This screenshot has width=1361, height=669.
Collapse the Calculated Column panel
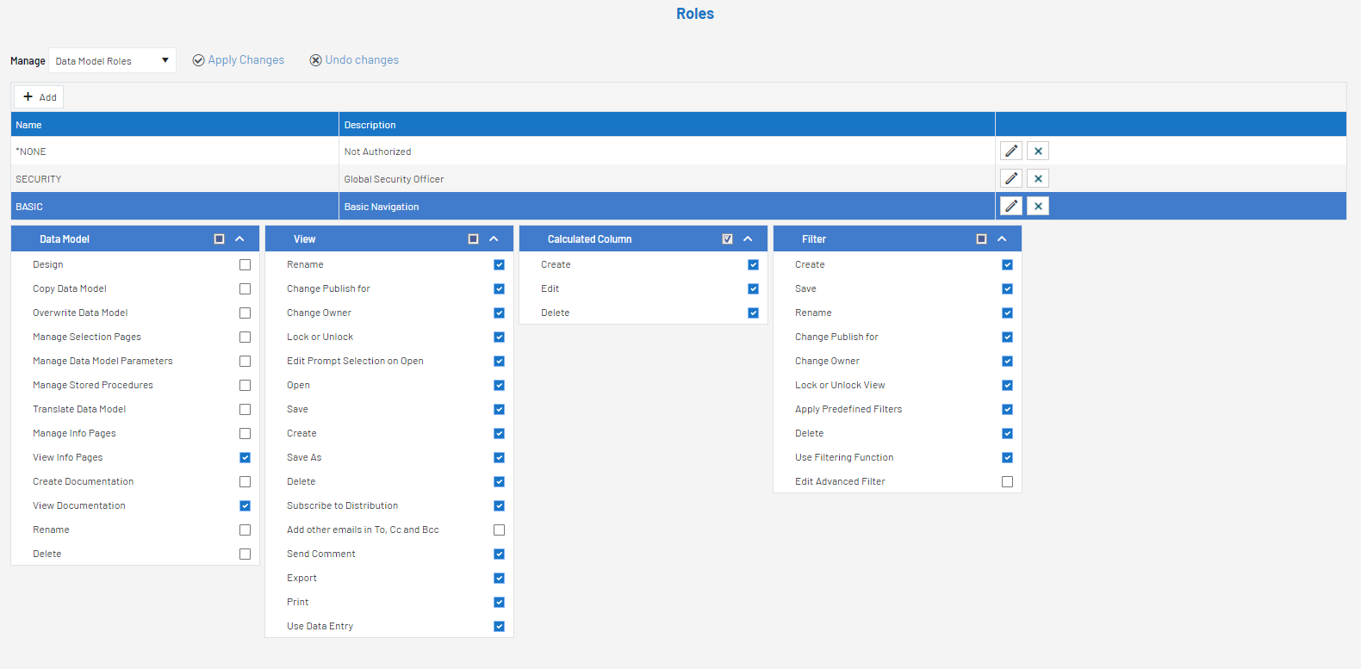(748, 239)
